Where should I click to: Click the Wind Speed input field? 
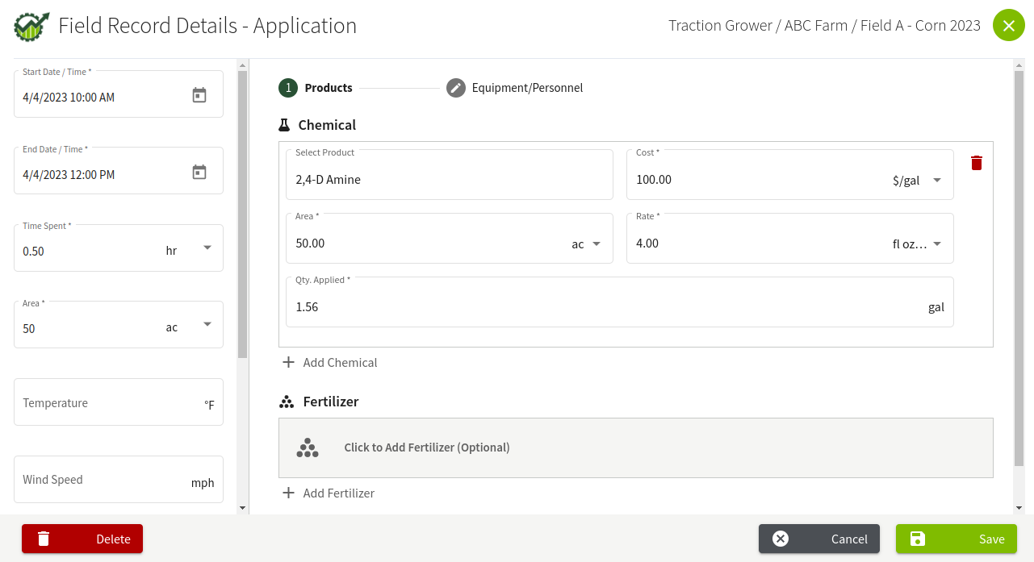pyautogui.click(x=119, y=480)
